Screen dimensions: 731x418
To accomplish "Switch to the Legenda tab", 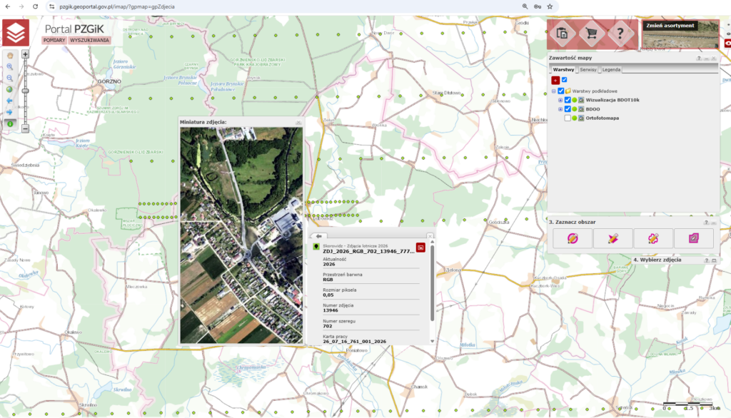I will coord(611,69).
